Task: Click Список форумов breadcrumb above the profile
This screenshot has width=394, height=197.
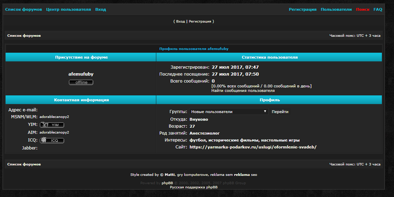Action: pos(24,36)
